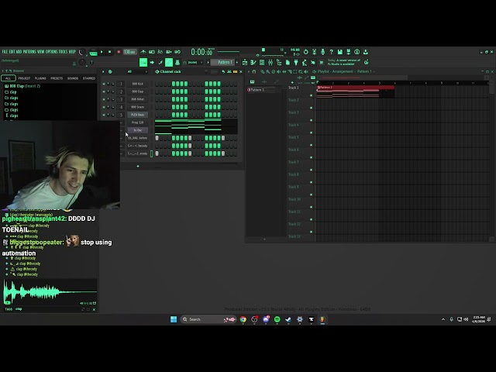This screenshot has height=372, width=496.
Task: Click the info circle icon
Action: (x=356, y=52)
